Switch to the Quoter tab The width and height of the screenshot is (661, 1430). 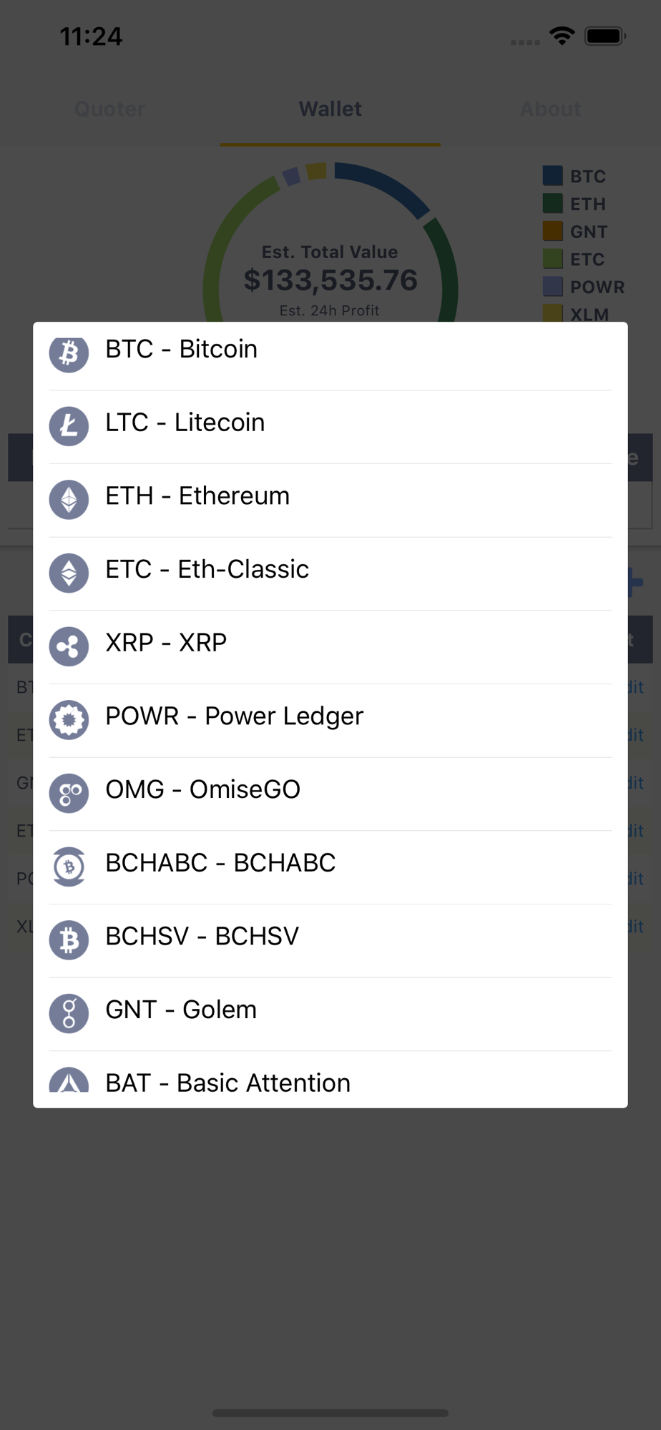110,109
